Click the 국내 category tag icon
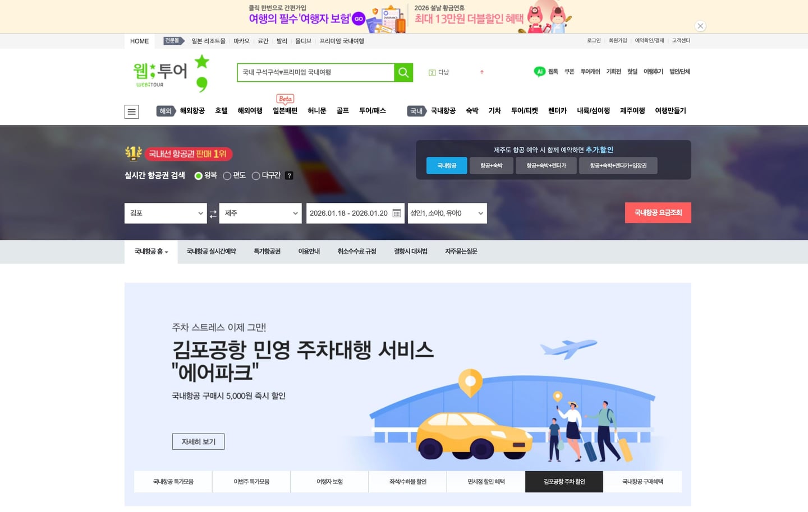The width and height of the screenshot is (808, 512). tap(417, 111)
